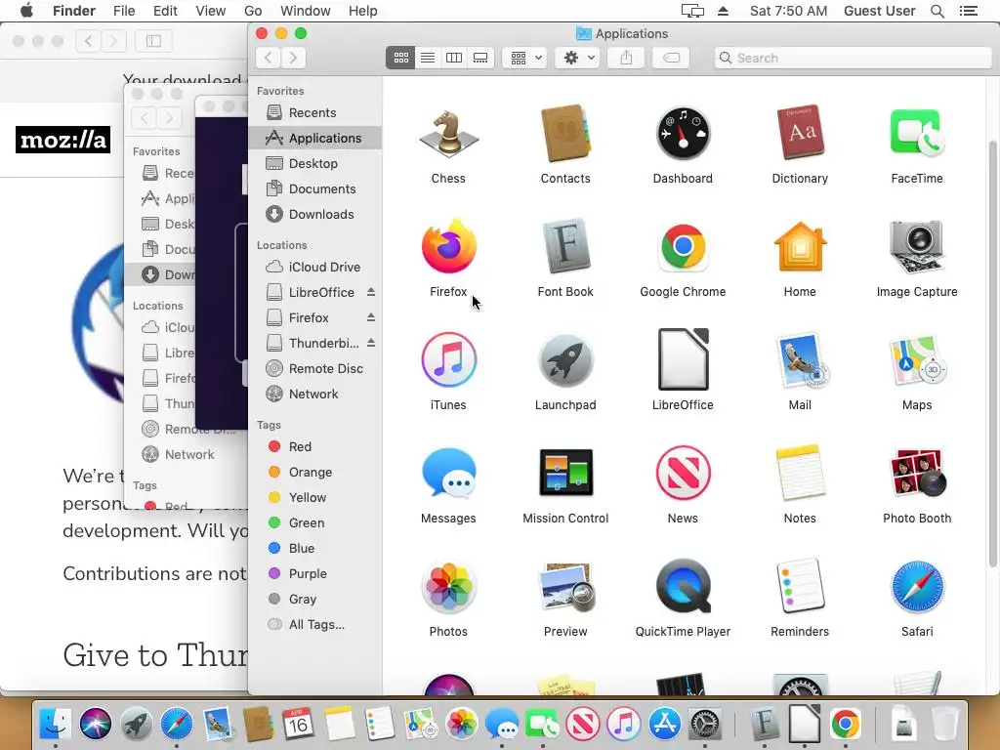Screen dimensions: 1000x750
Task: Click the iTunes icon in Applications grid
Action: (x=448, y=359)
